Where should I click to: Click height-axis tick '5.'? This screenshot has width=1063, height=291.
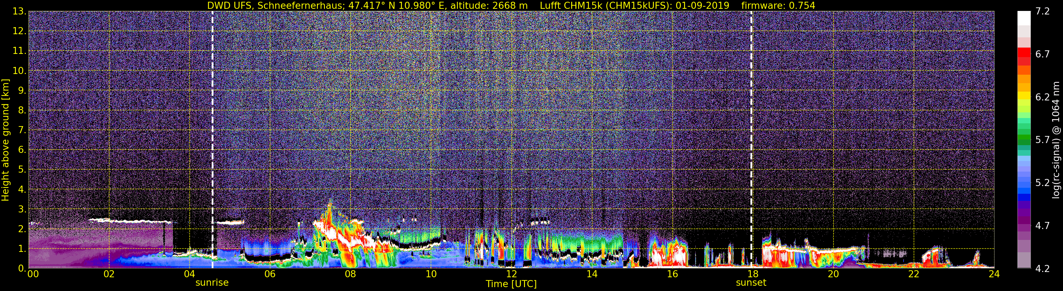(x=22, y=170)
